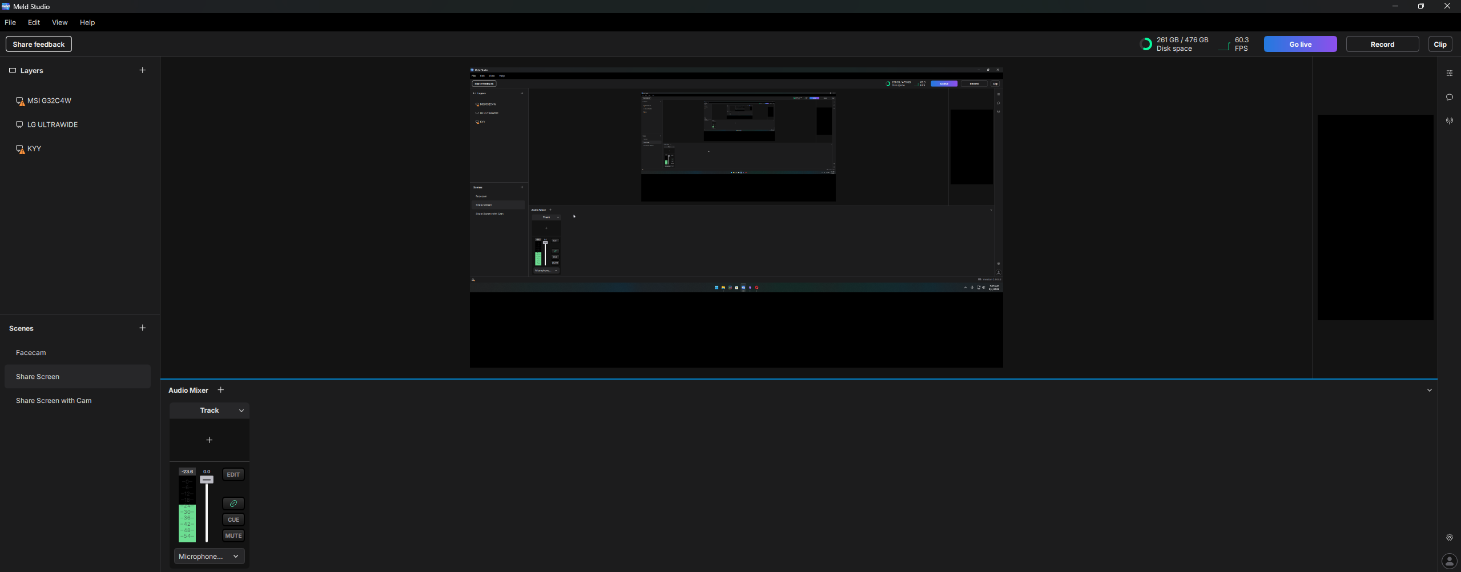
Task: Open the File menu
Action: pos(10,22)
